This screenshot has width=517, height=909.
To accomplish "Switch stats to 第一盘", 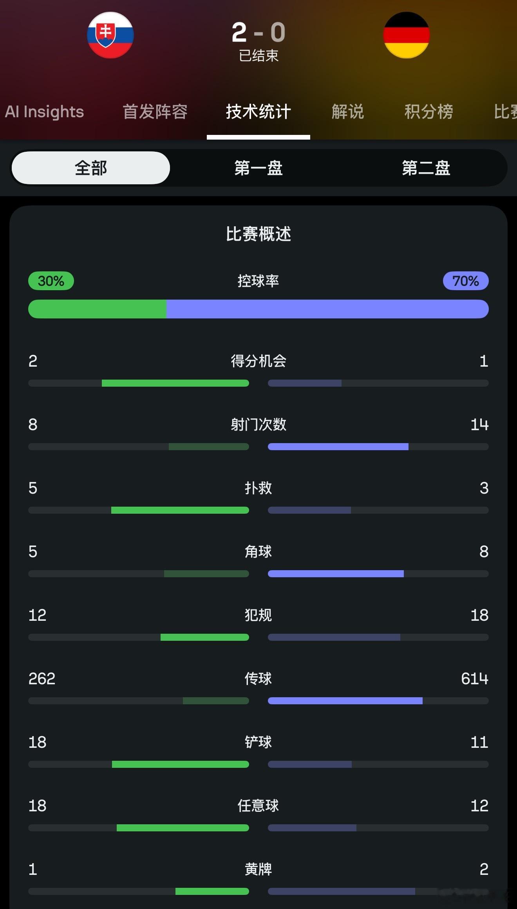I will [258, 168].
